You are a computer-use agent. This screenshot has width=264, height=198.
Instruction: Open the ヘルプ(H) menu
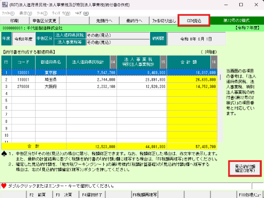(82, 13)
